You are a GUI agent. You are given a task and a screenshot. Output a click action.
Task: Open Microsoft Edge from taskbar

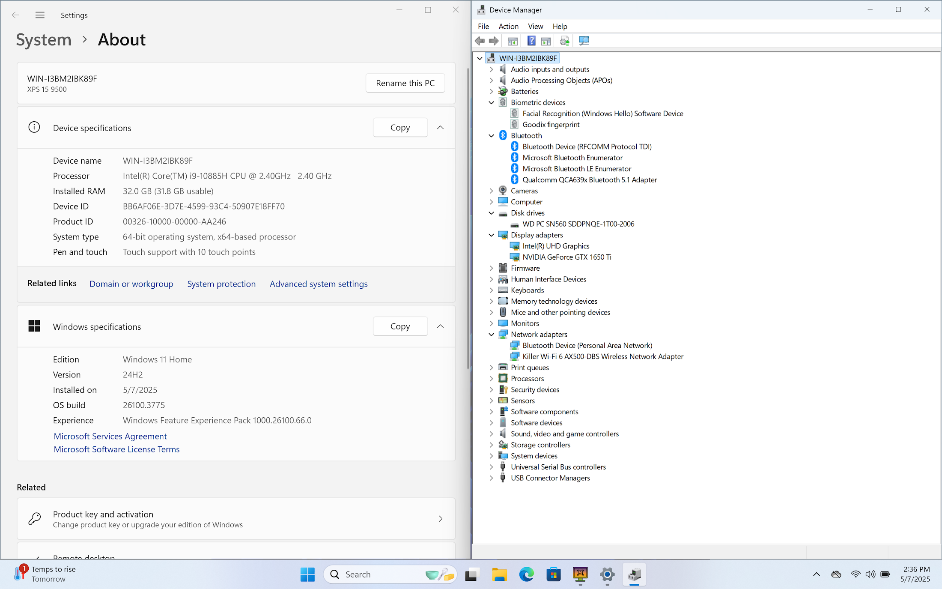[x=526, y=574]
